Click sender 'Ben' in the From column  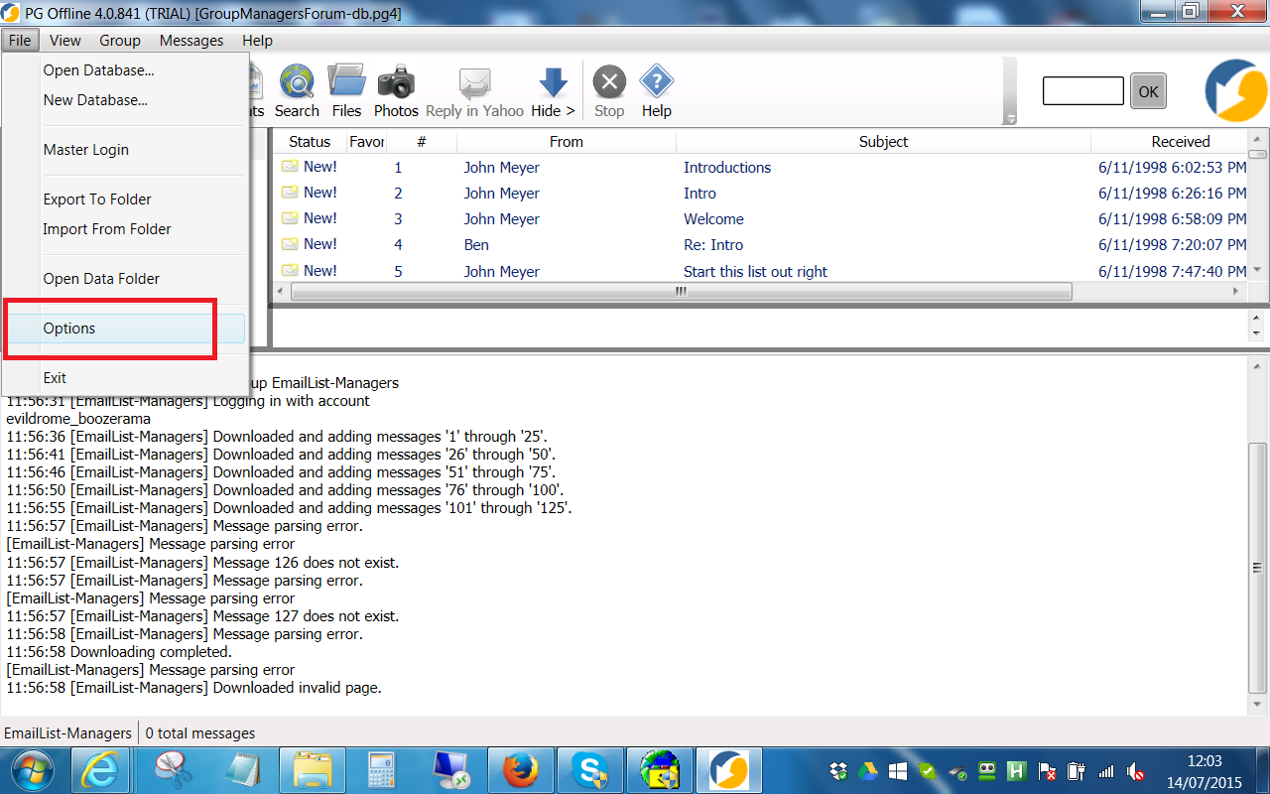476,245
